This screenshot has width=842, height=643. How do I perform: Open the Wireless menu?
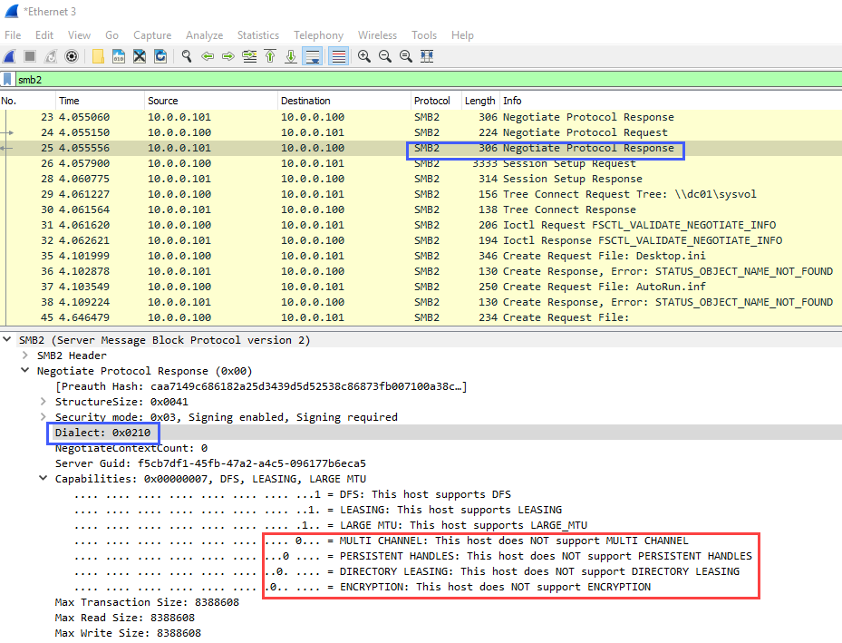pos(378,35)
